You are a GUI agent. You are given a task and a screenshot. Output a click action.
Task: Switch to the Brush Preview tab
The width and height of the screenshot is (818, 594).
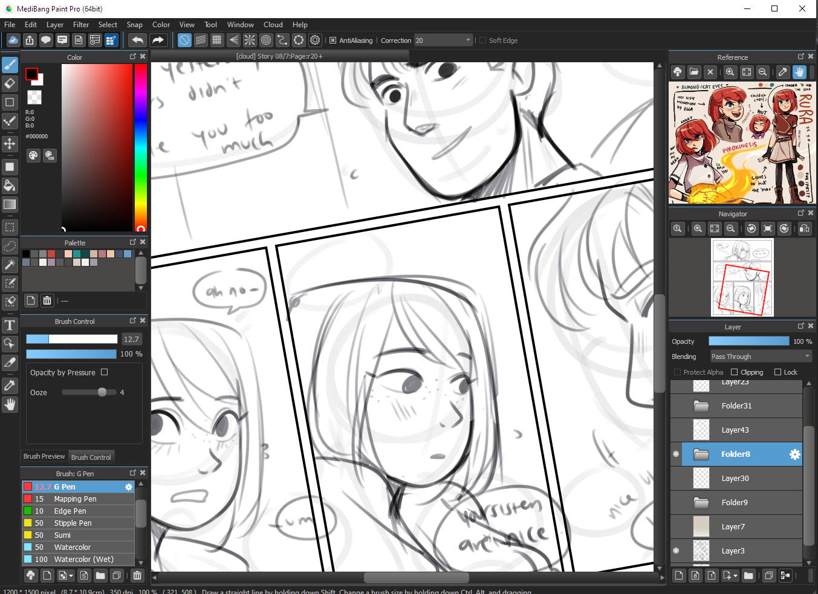click(44, 456)
